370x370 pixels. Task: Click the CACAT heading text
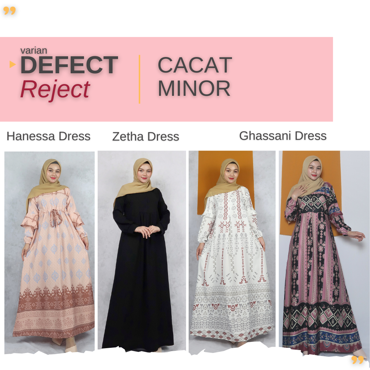195,65
